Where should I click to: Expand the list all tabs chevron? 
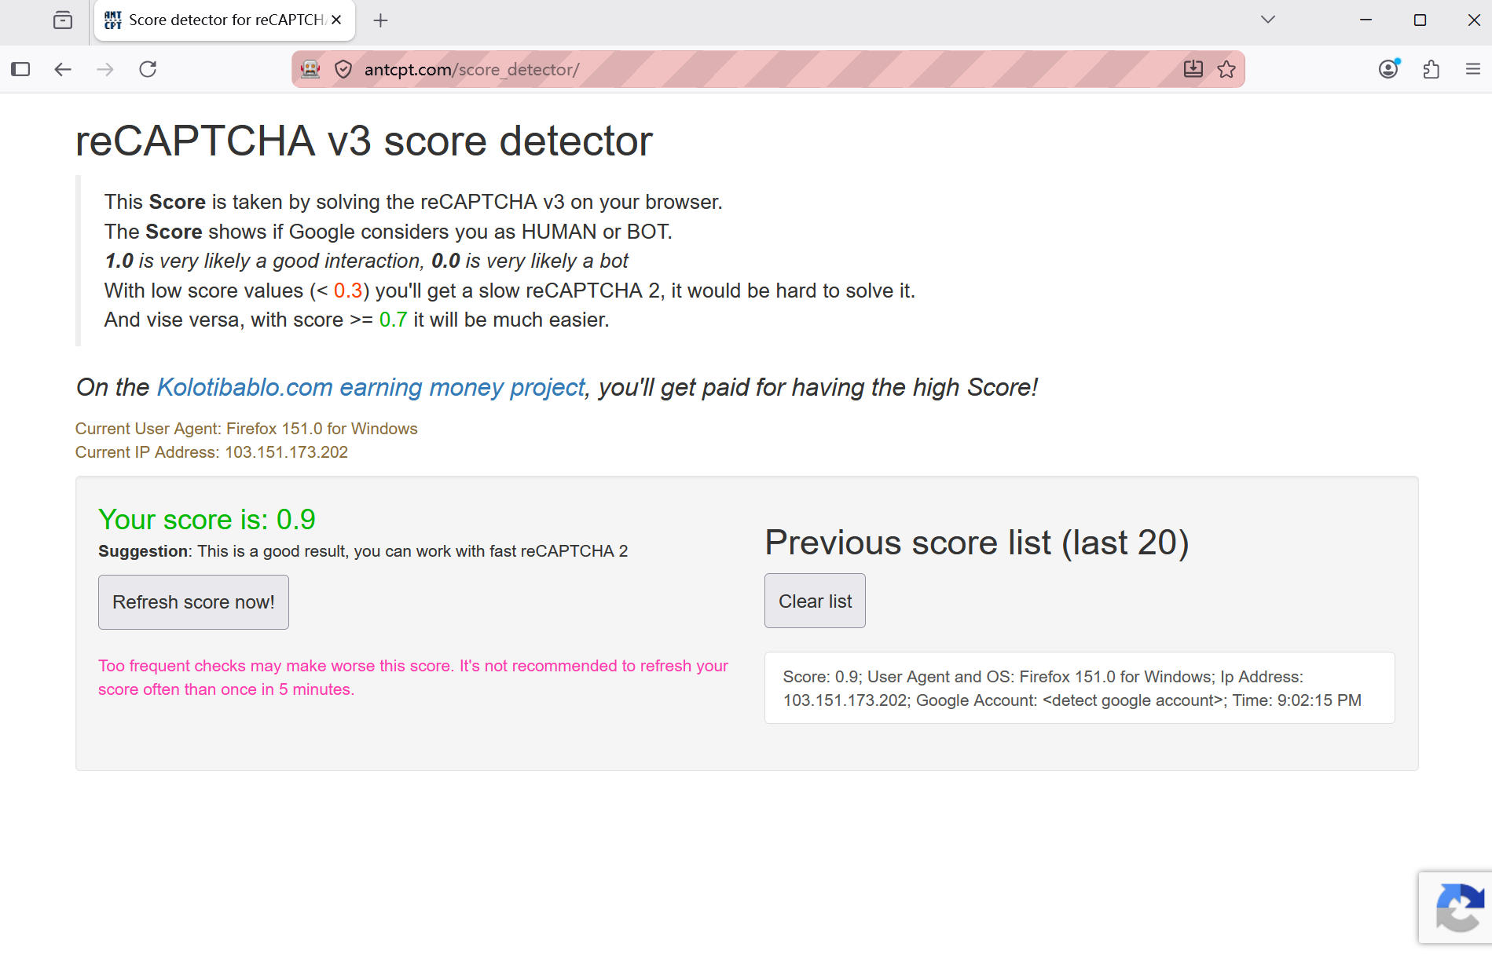(x=1267, y=20)
